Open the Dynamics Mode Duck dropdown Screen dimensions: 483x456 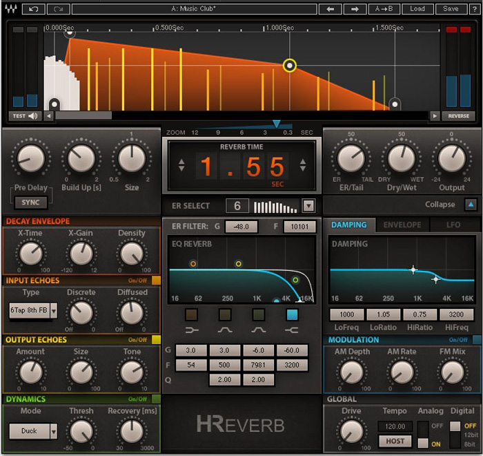pyautogui.click(x=54, y=431)
